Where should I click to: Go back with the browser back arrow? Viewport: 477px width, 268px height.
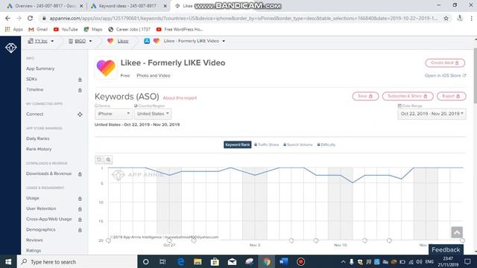[x=7, y=18]
